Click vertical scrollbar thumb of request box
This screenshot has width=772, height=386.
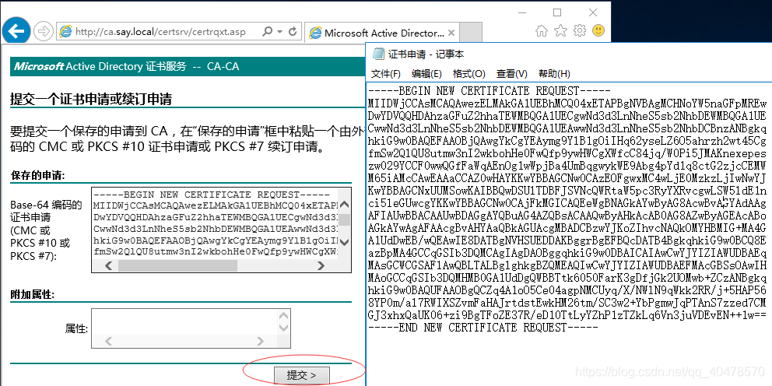point(345,219)
